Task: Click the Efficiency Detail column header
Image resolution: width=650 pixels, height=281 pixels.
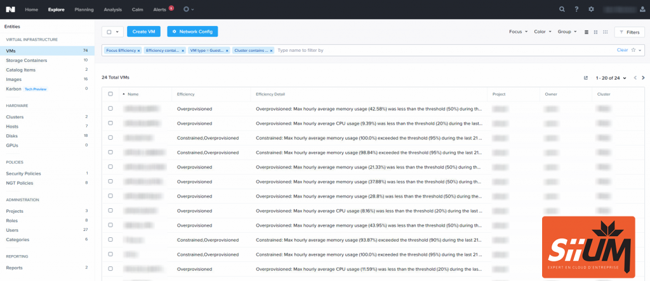Action: pyautogui.click(x=270, y=94)
